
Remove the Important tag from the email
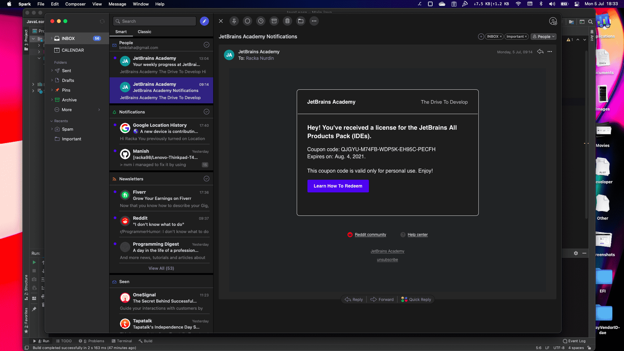tap(526, 36)
